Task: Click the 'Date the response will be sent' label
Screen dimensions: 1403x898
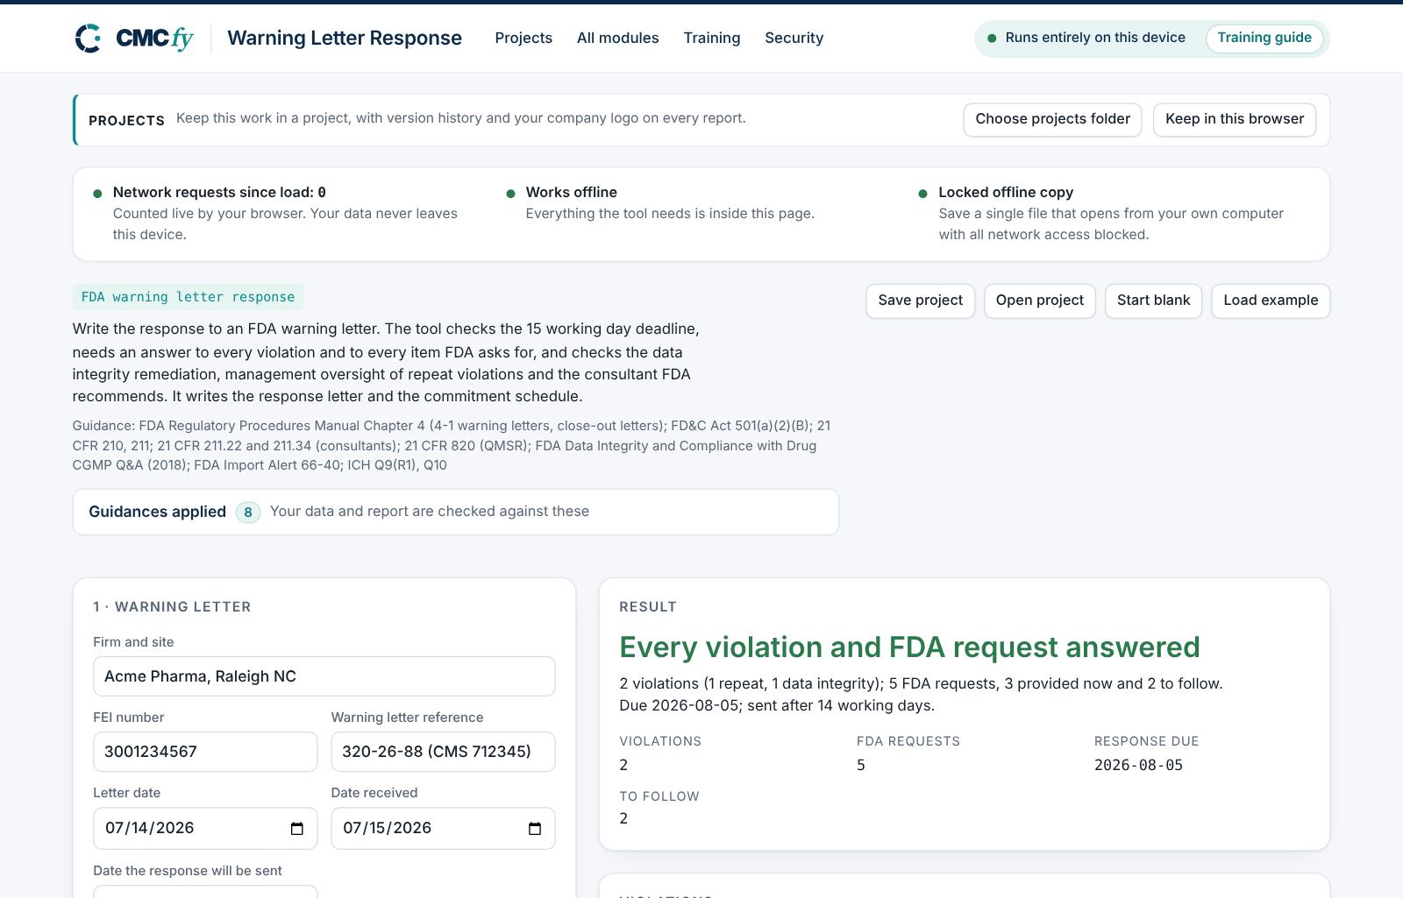Action: point(188,871)
